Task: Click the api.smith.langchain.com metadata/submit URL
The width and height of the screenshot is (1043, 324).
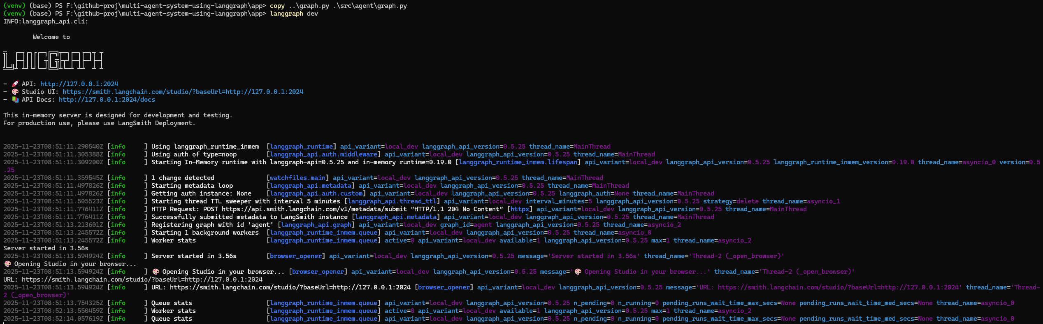Action: click(314, 209)
